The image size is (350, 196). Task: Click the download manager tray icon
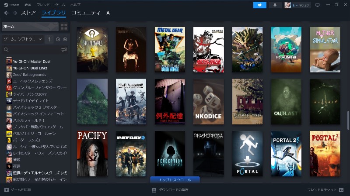pyautogui.click(x=154, y=190)
